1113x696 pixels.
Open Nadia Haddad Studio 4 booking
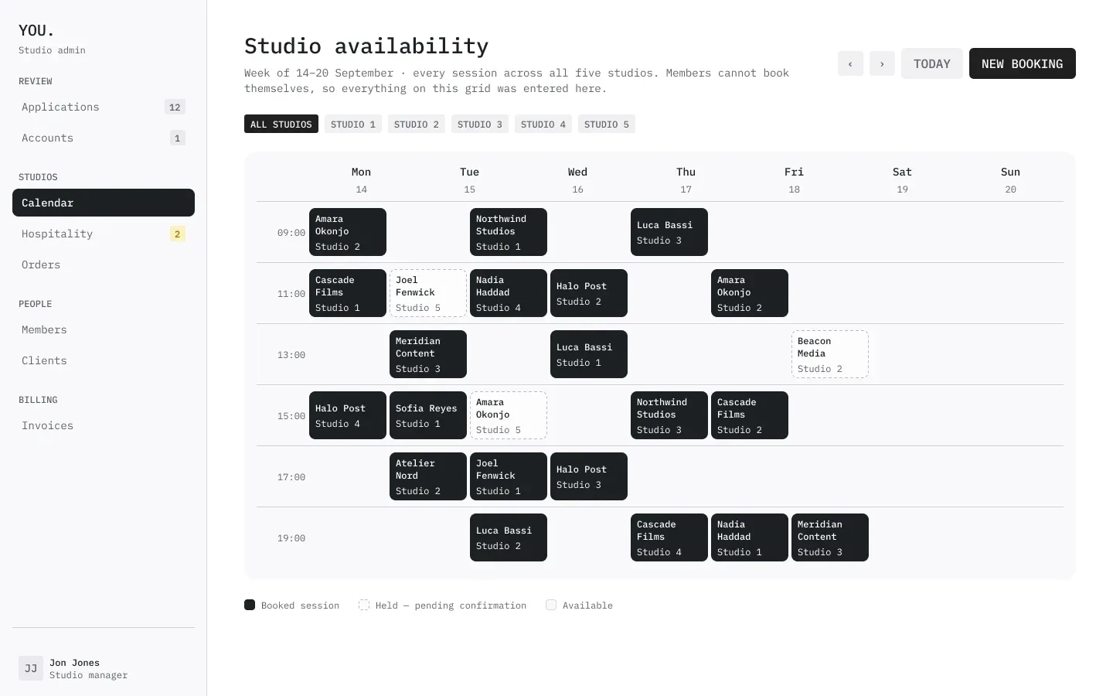click(509, 293)
